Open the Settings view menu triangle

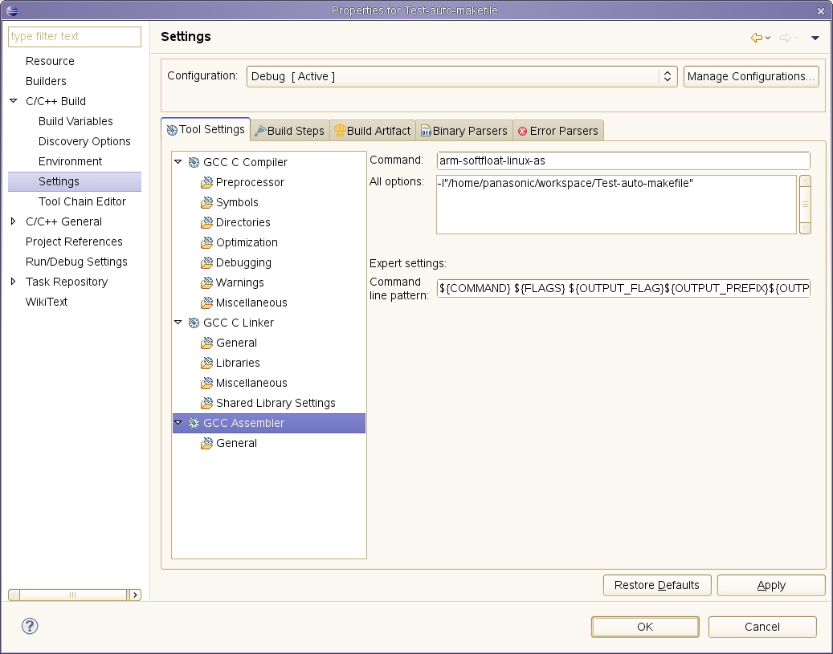815,38
